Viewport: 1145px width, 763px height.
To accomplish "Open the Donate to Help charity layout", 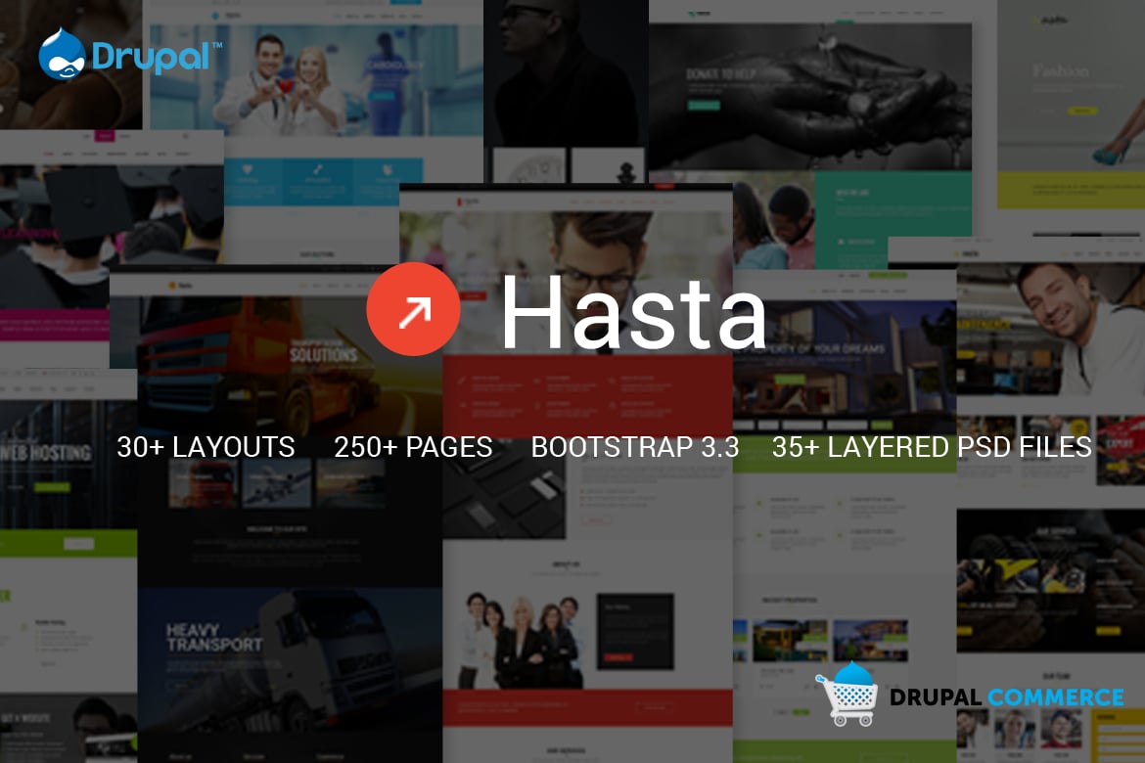I will (x=812, y=88).
